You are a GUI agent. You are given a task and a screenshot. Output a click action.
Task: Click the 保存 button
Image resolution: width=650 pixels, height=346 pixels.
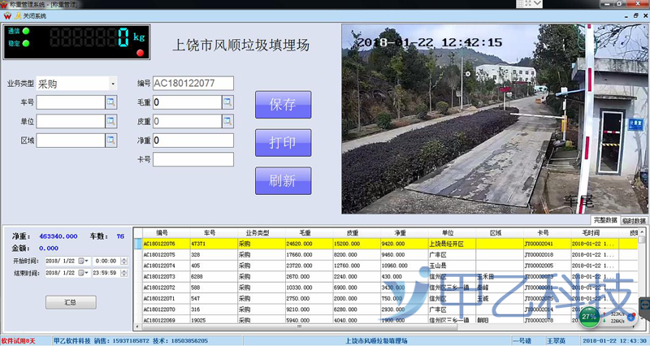point(283,105)
